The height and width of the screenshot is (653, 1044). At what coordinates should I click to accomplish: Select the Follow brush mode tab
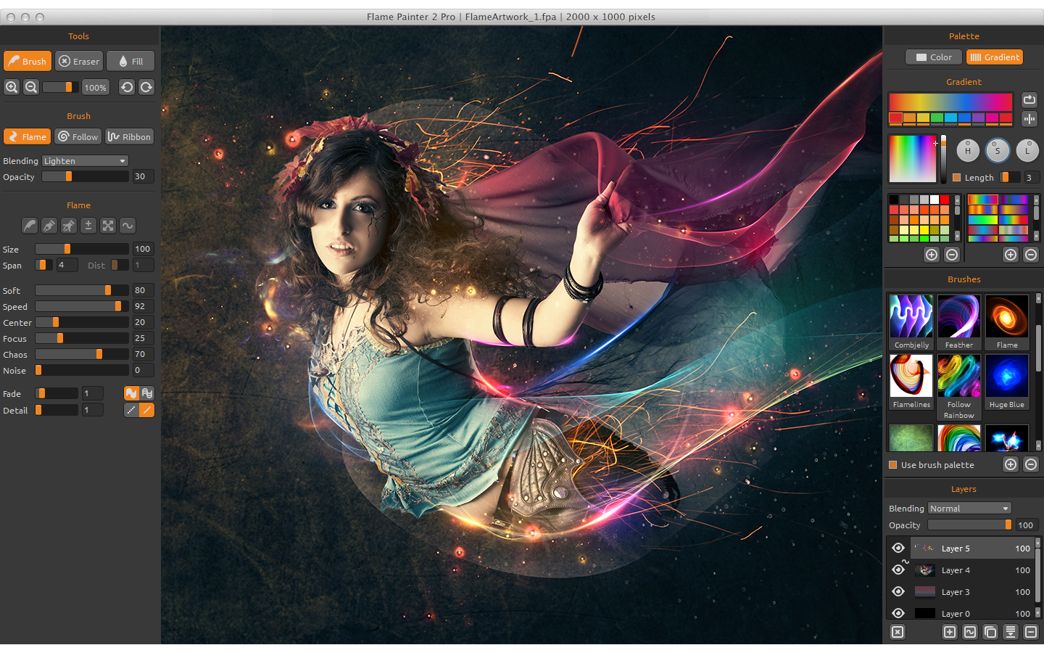pos(78,136)
